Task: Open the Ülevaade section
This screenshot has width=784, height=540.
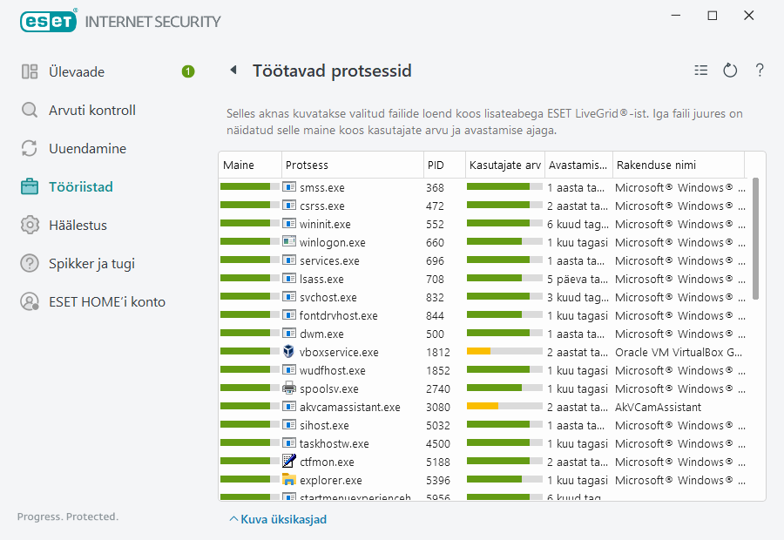Action: pyautogui.click(x=77, y=71)
